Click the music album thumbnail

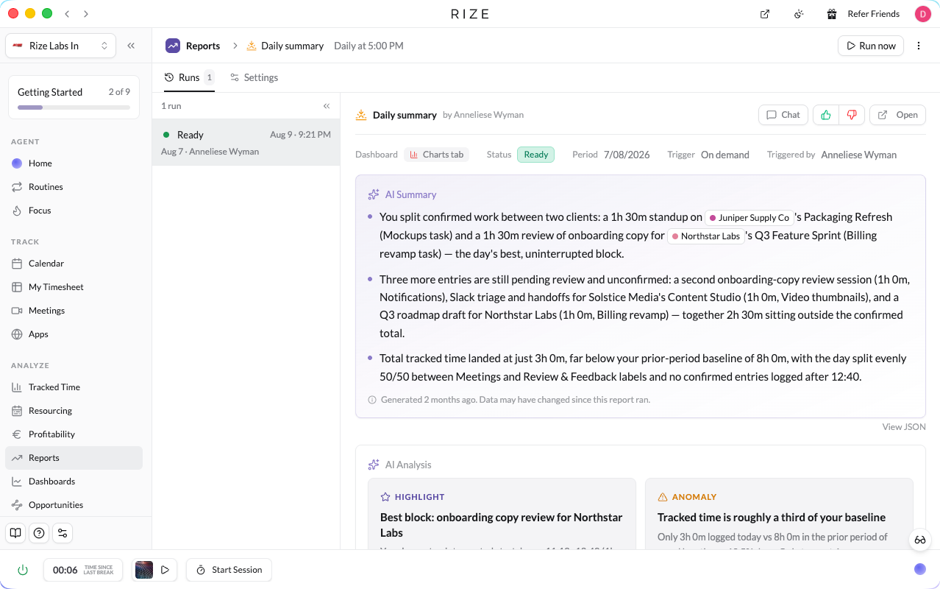144,570
